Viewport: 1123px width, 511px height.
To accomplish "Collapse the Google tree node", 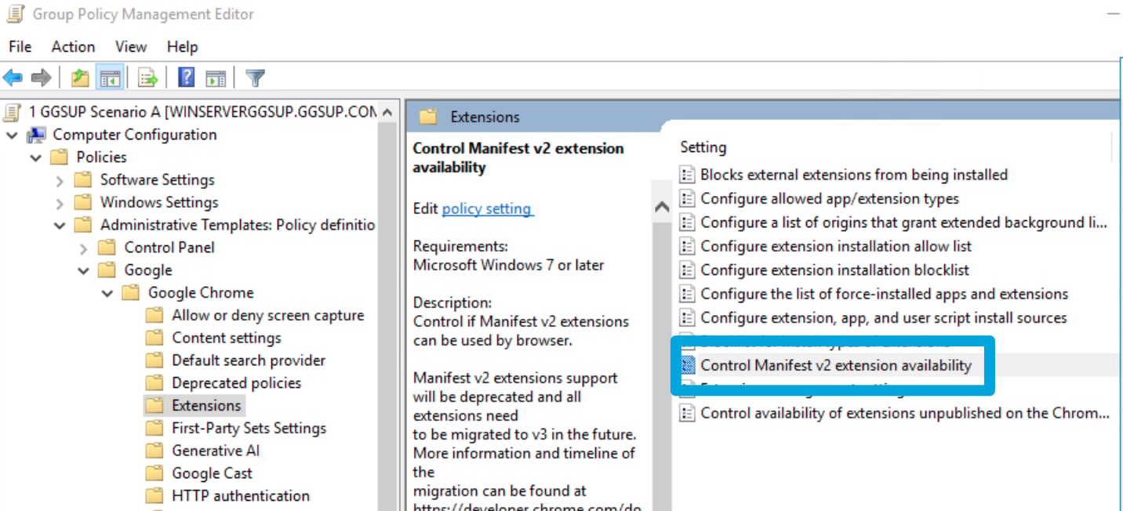I will click(x=84, y=271).
